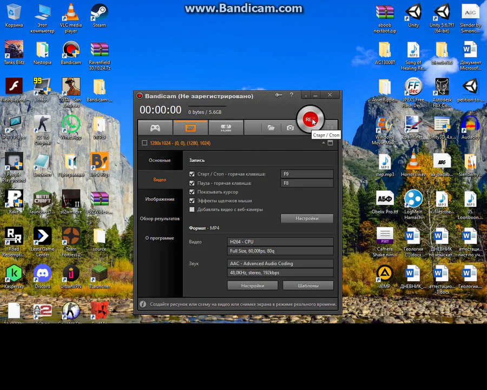This screenshot has width=487, height=390.
Task: Click Настройки button under Запись section
Action: (x=307, y=218)
